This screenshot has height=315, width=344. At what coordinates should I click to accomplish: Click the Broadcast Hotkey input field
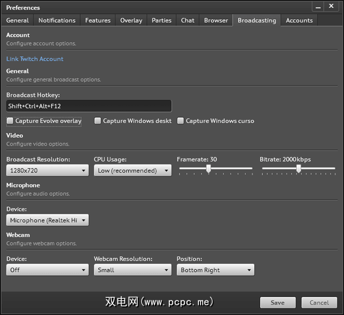coord(89,106)
